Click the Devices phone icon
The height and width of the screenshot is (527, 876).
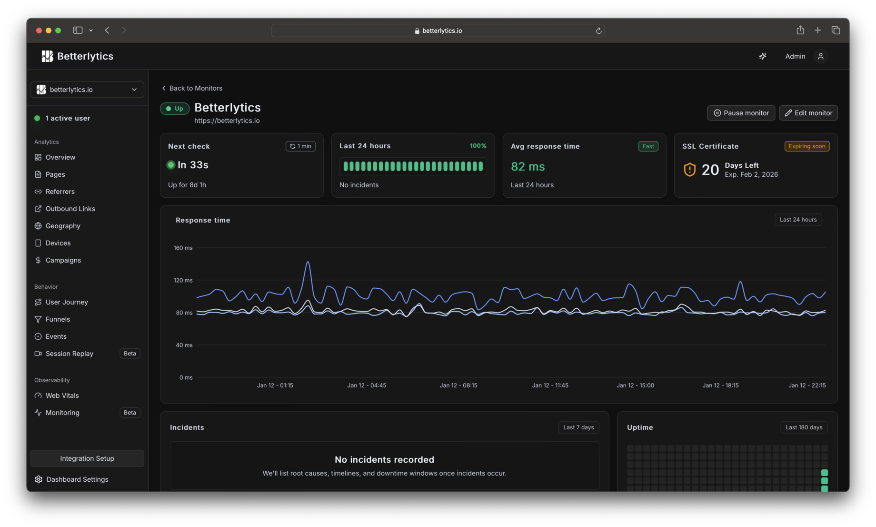coord(38,243)
